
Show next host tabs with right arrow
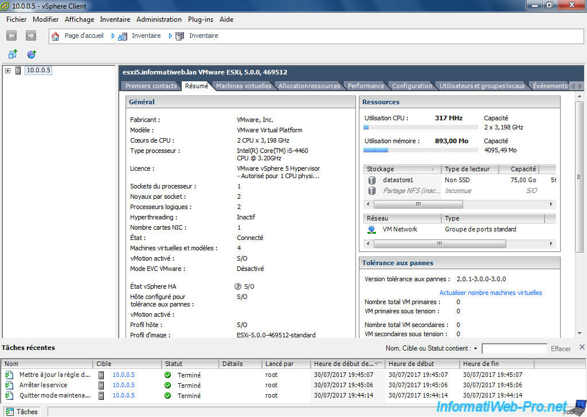[580, 86]
